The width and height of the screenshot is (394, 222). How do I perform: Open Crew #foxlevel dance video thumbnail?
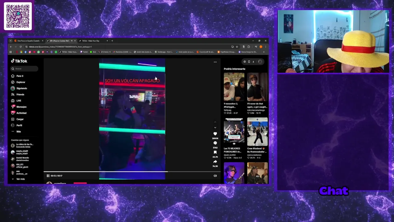pyautogui.click(x=257, y=132)
